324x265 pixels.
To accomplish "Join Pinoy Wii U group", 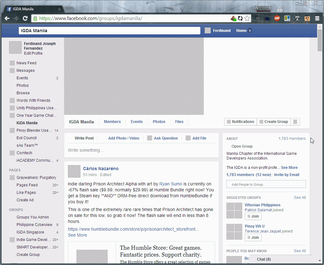I will click(253, 238).
